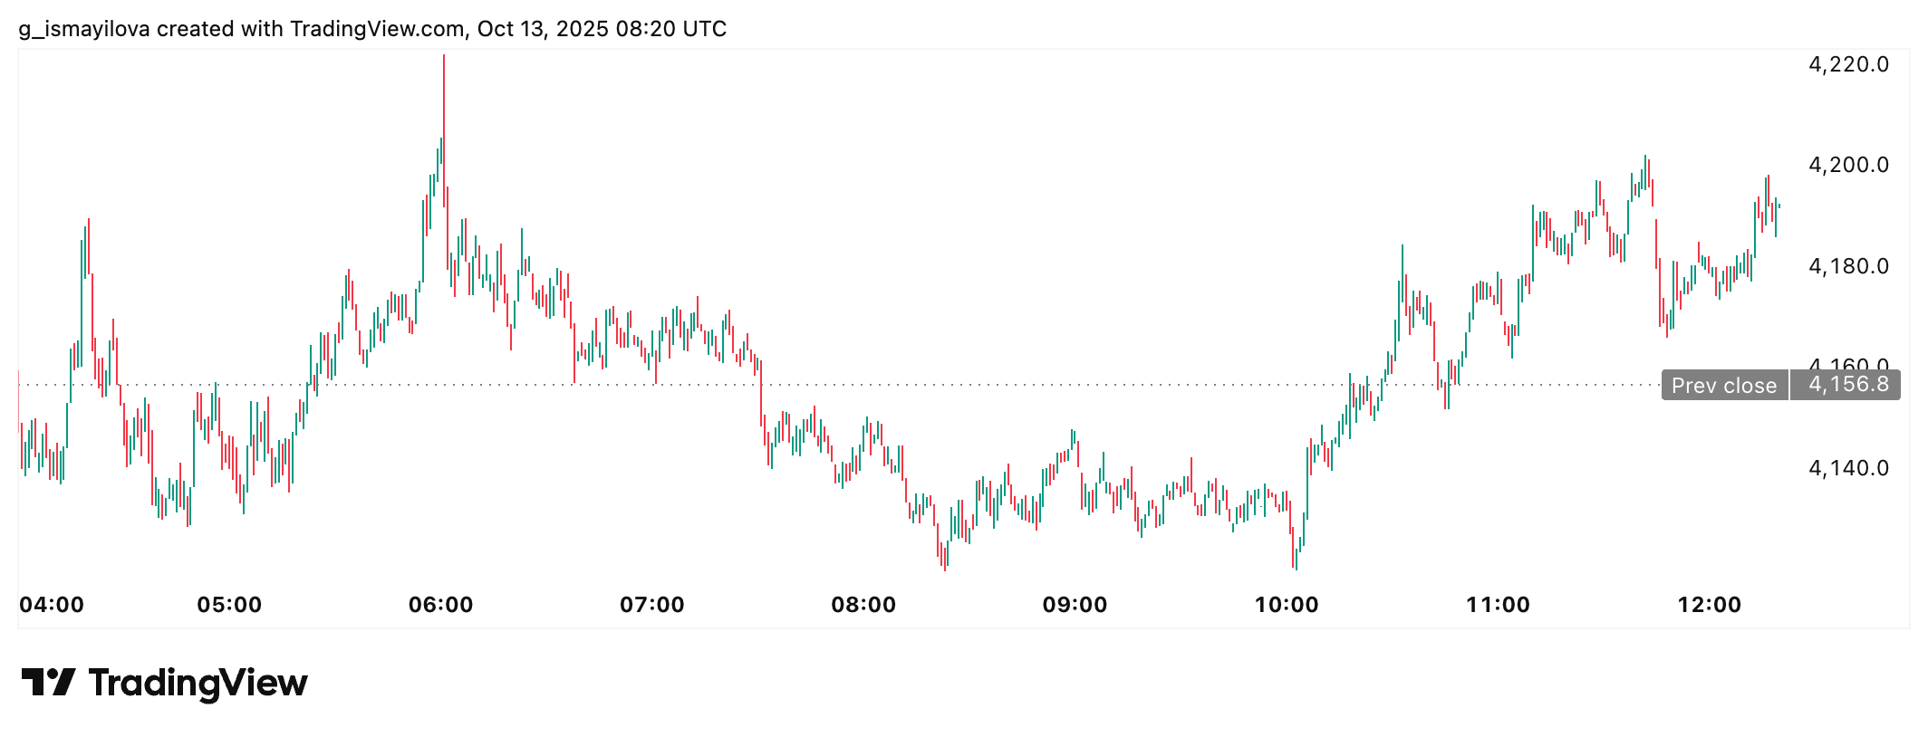Select the 12:00 time axis label
The height and width of the screenshot is (737, 1928).
(1710, 605)
